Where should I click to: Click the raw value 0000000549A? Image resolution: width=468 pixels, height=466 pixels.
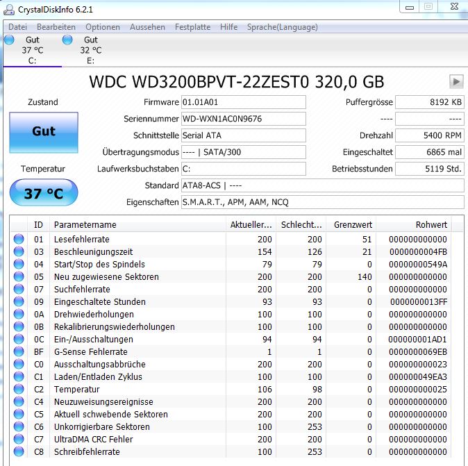418,265
